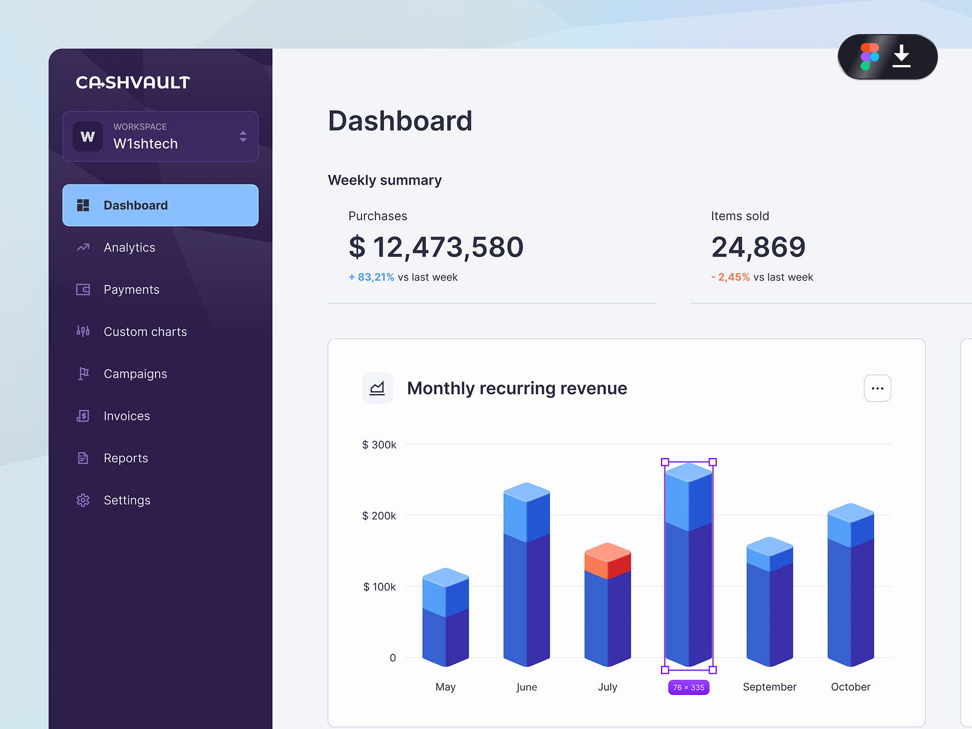Image resolution: width=972 pixels, height=729 pixels.
Task: Go to the Analytics section
Action: click(129, 247)
